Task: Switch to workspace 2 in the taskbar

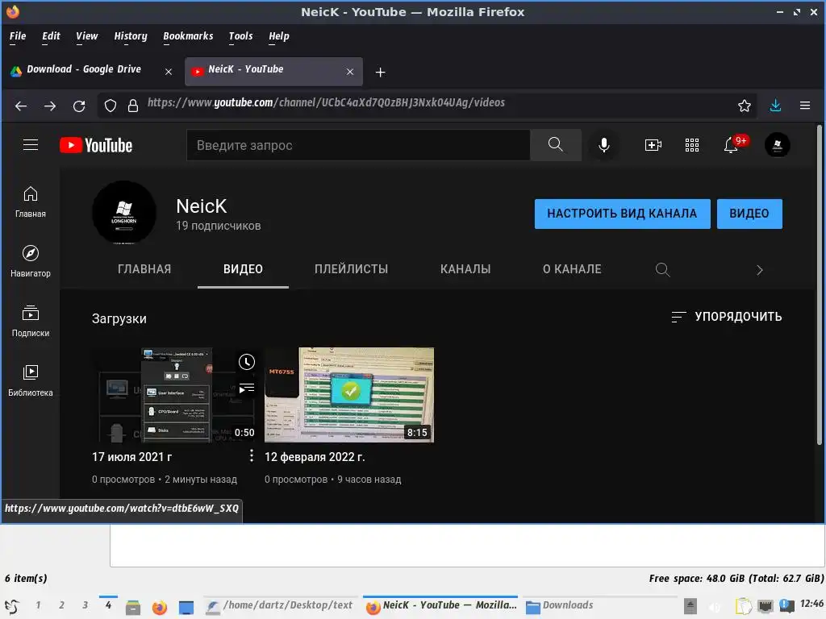Action: 61,605
